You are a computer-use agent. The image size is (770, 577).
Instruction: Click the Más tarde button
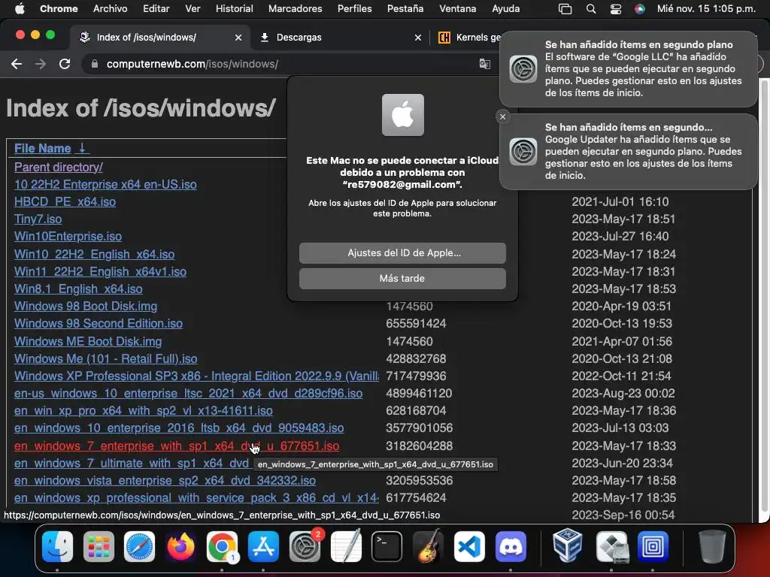pyautogui.click(x=402, y=279)
